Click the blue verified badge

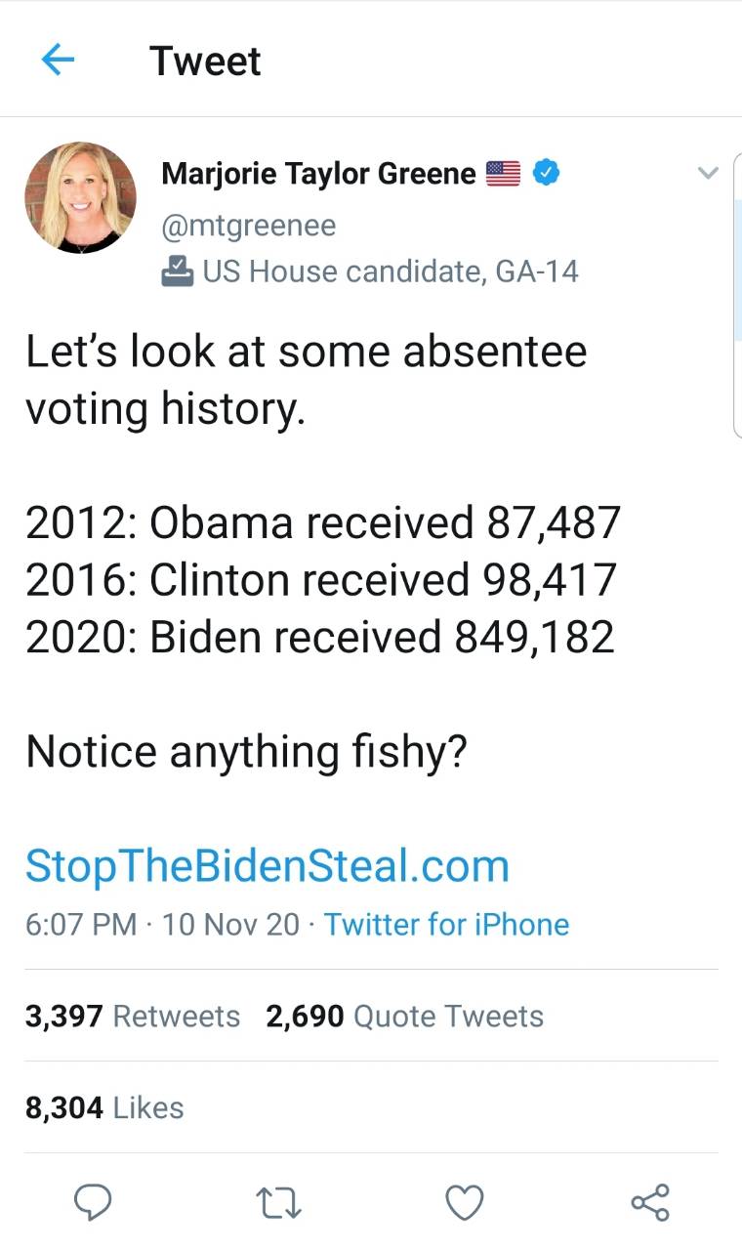549,174
